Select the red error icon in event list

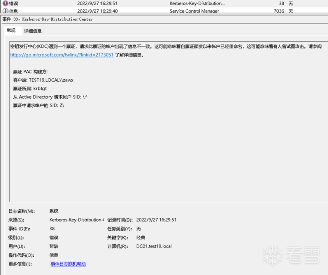[5, 3]
